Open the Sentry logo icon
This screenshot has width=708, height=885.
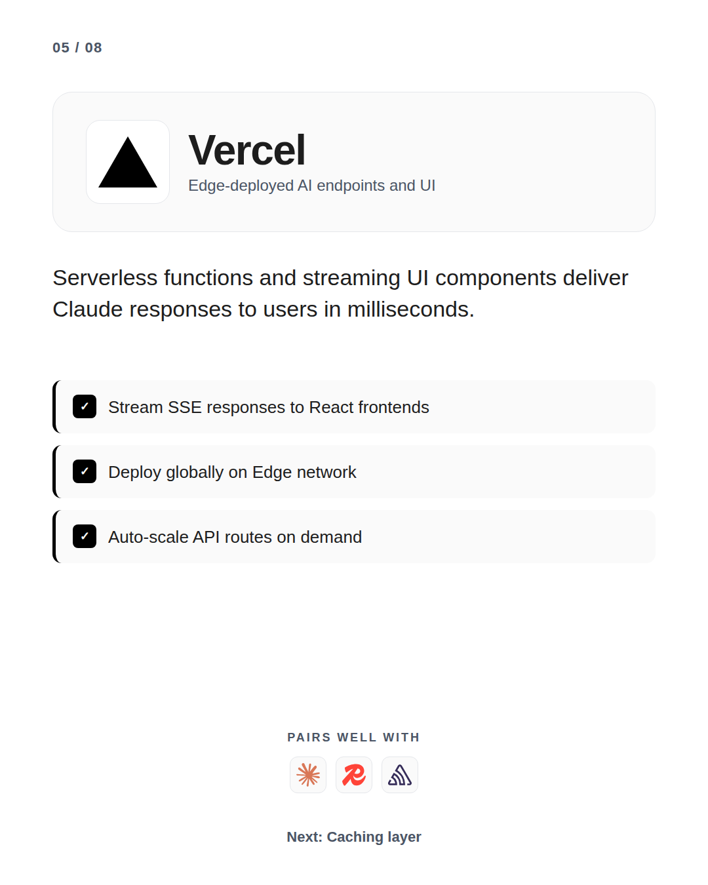point(400,775)
